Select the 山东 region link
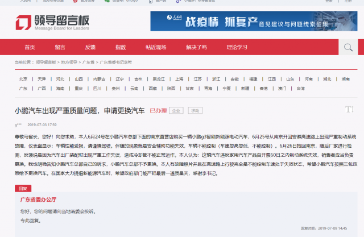 [x=290, y=79]
